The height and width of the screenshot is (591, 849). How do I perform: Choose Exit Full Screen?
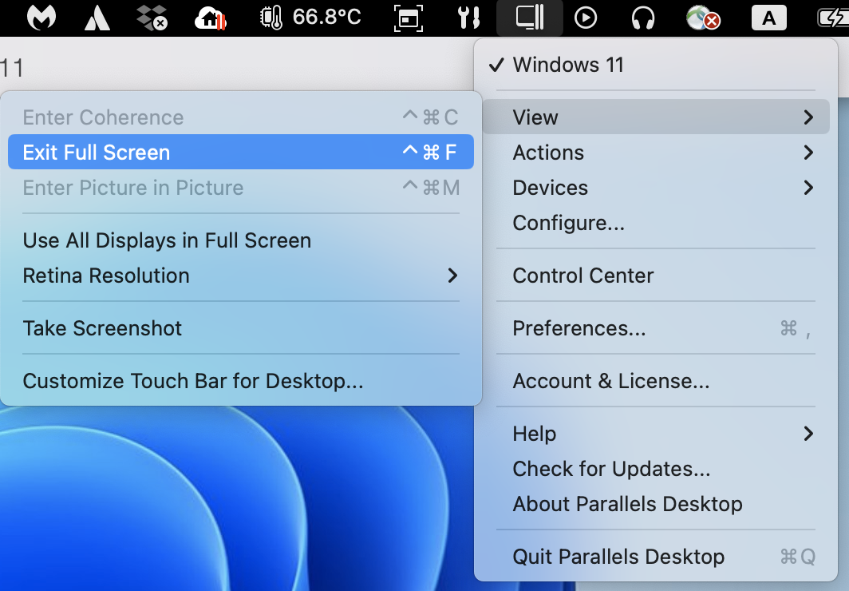point(239,153)
